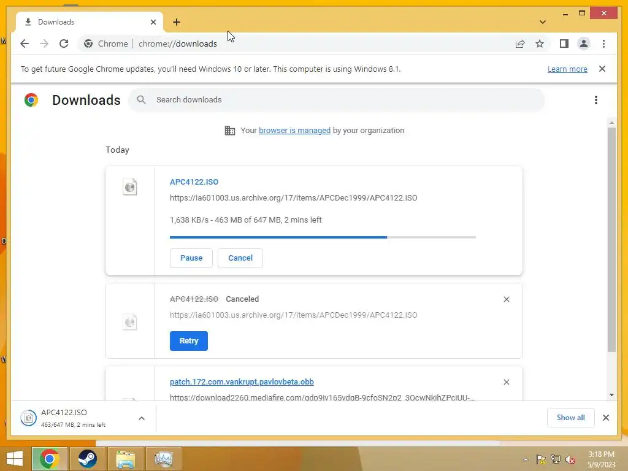Click the muted volume tray icon
The width and height of the screenshot is (628, 471).
[570, 459]
